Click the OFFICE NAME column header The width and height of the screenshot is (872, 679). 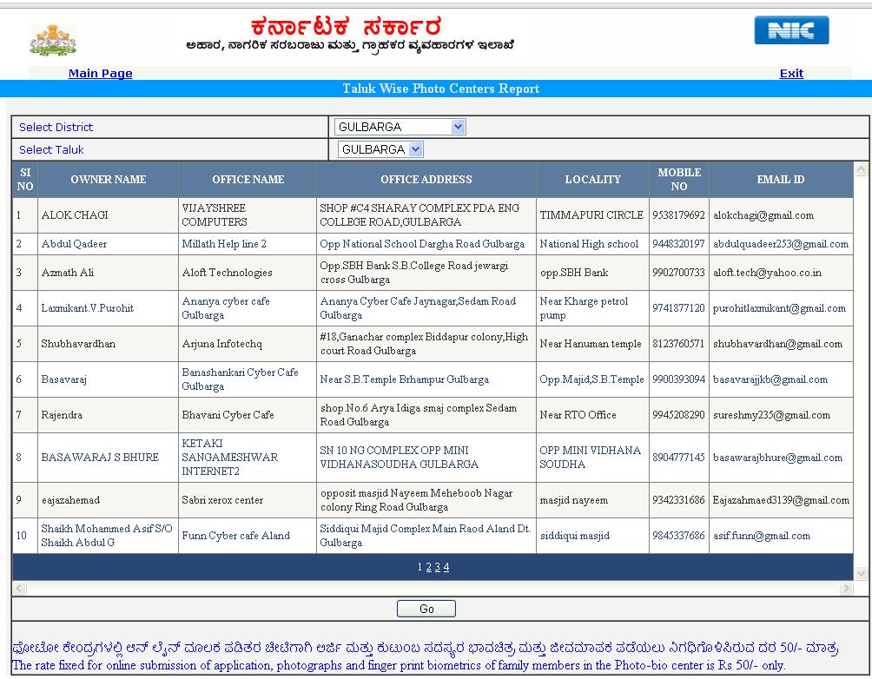(248, 180)
